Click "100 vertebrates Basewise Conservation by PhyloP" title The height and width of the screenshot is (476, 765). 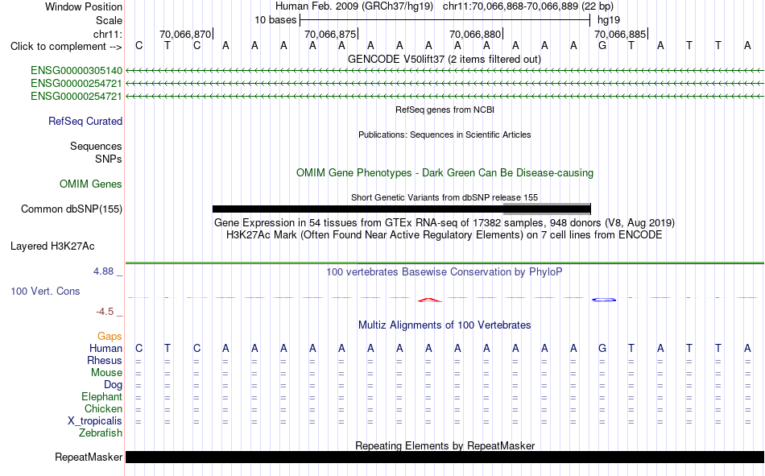tap(445, 272)
